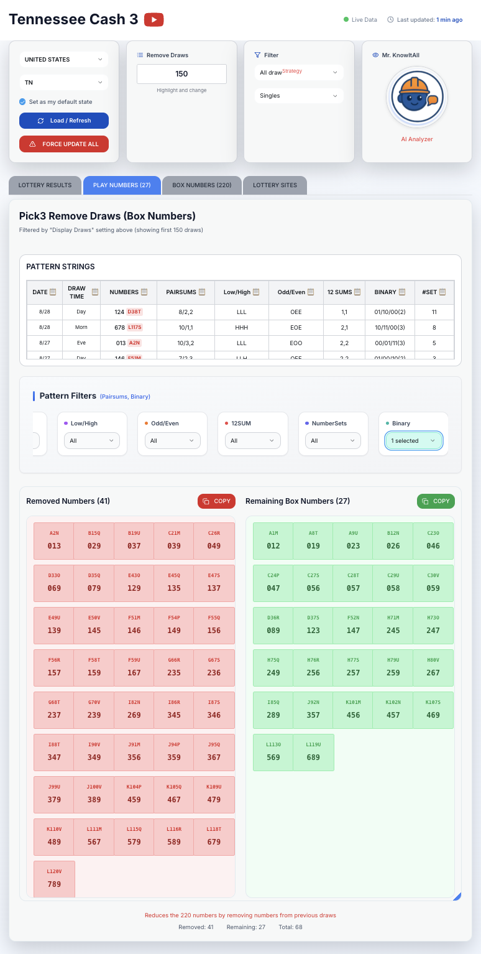481x954 pixels.
Task: Select remaining number 012 tile
Action: click(x=273, y=541)
